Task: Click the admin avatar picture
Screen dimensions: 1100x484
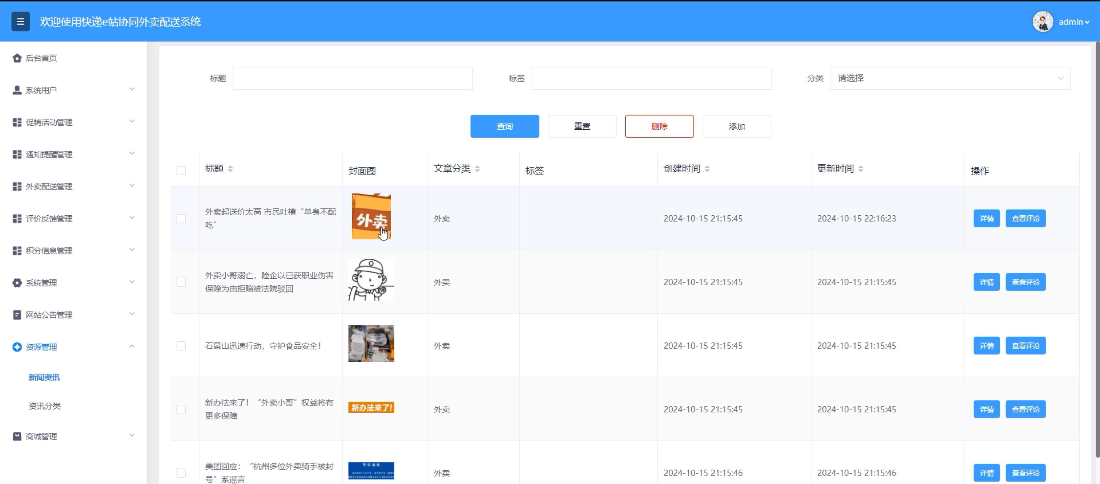Action: (x=1042, y=22)
